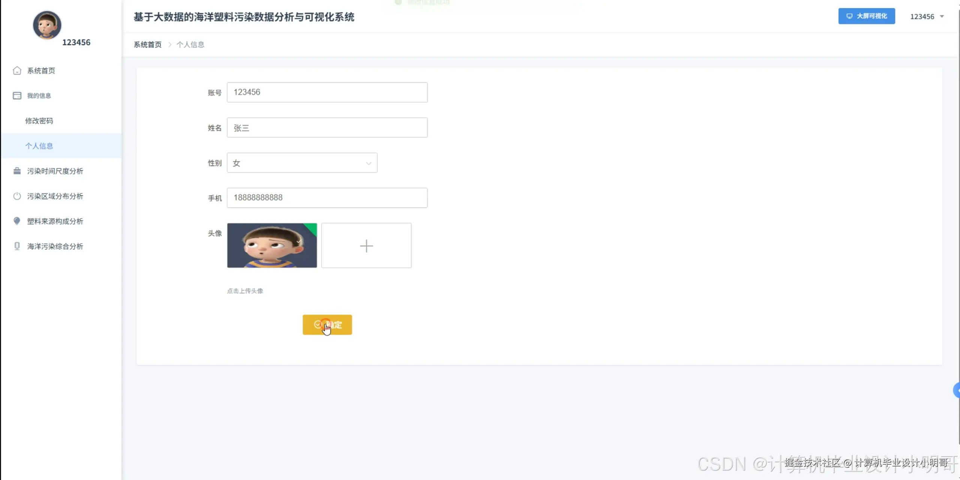Collapse the 我的信息 sidebar section
The width and height of the screenshot is (960, 480).
coord(39,95)
